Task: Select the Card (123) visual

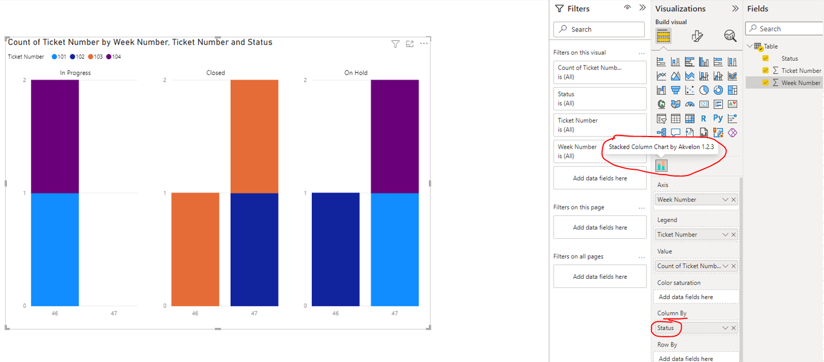Action: point(703,104)
